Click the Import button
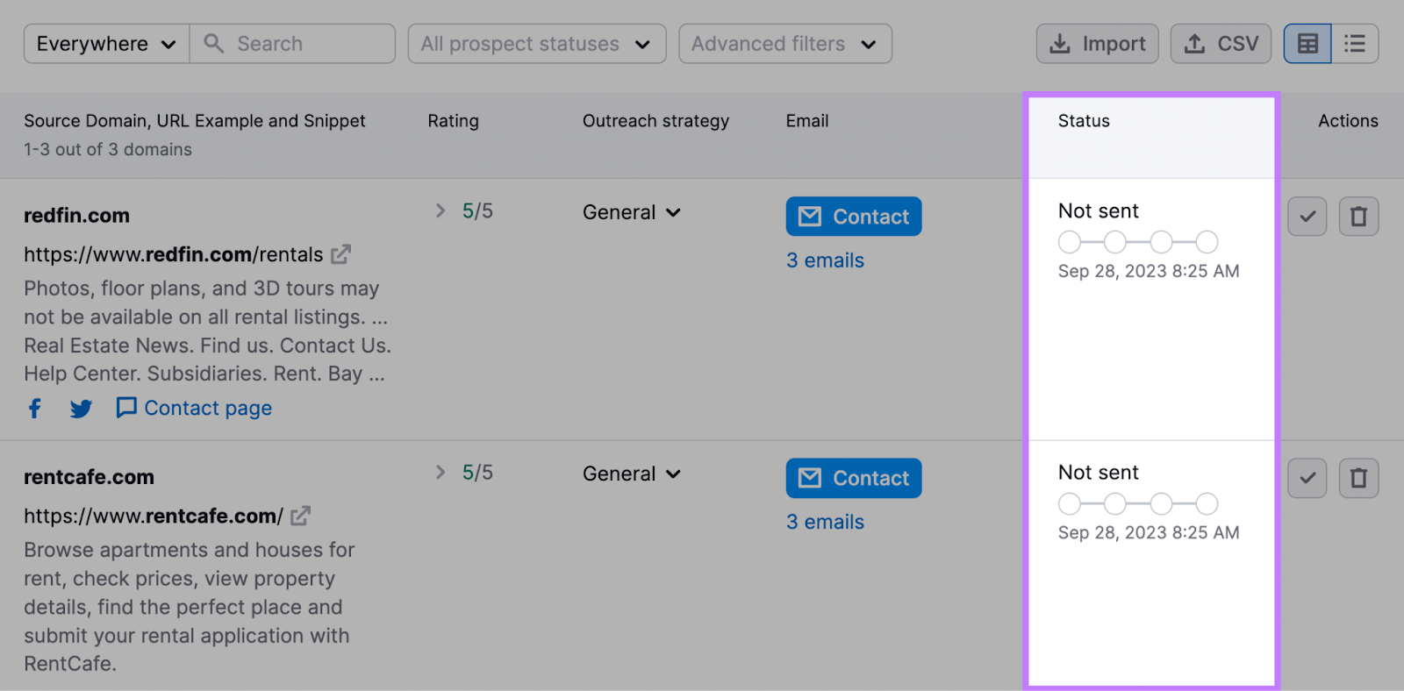 [x=1096, y=43]
